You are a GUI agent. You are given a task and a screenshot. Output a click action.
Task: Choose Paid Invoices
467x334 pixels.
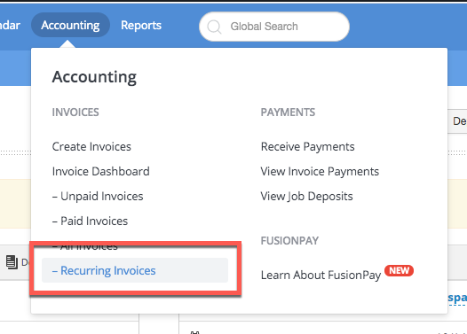click(x=90, y=221)
